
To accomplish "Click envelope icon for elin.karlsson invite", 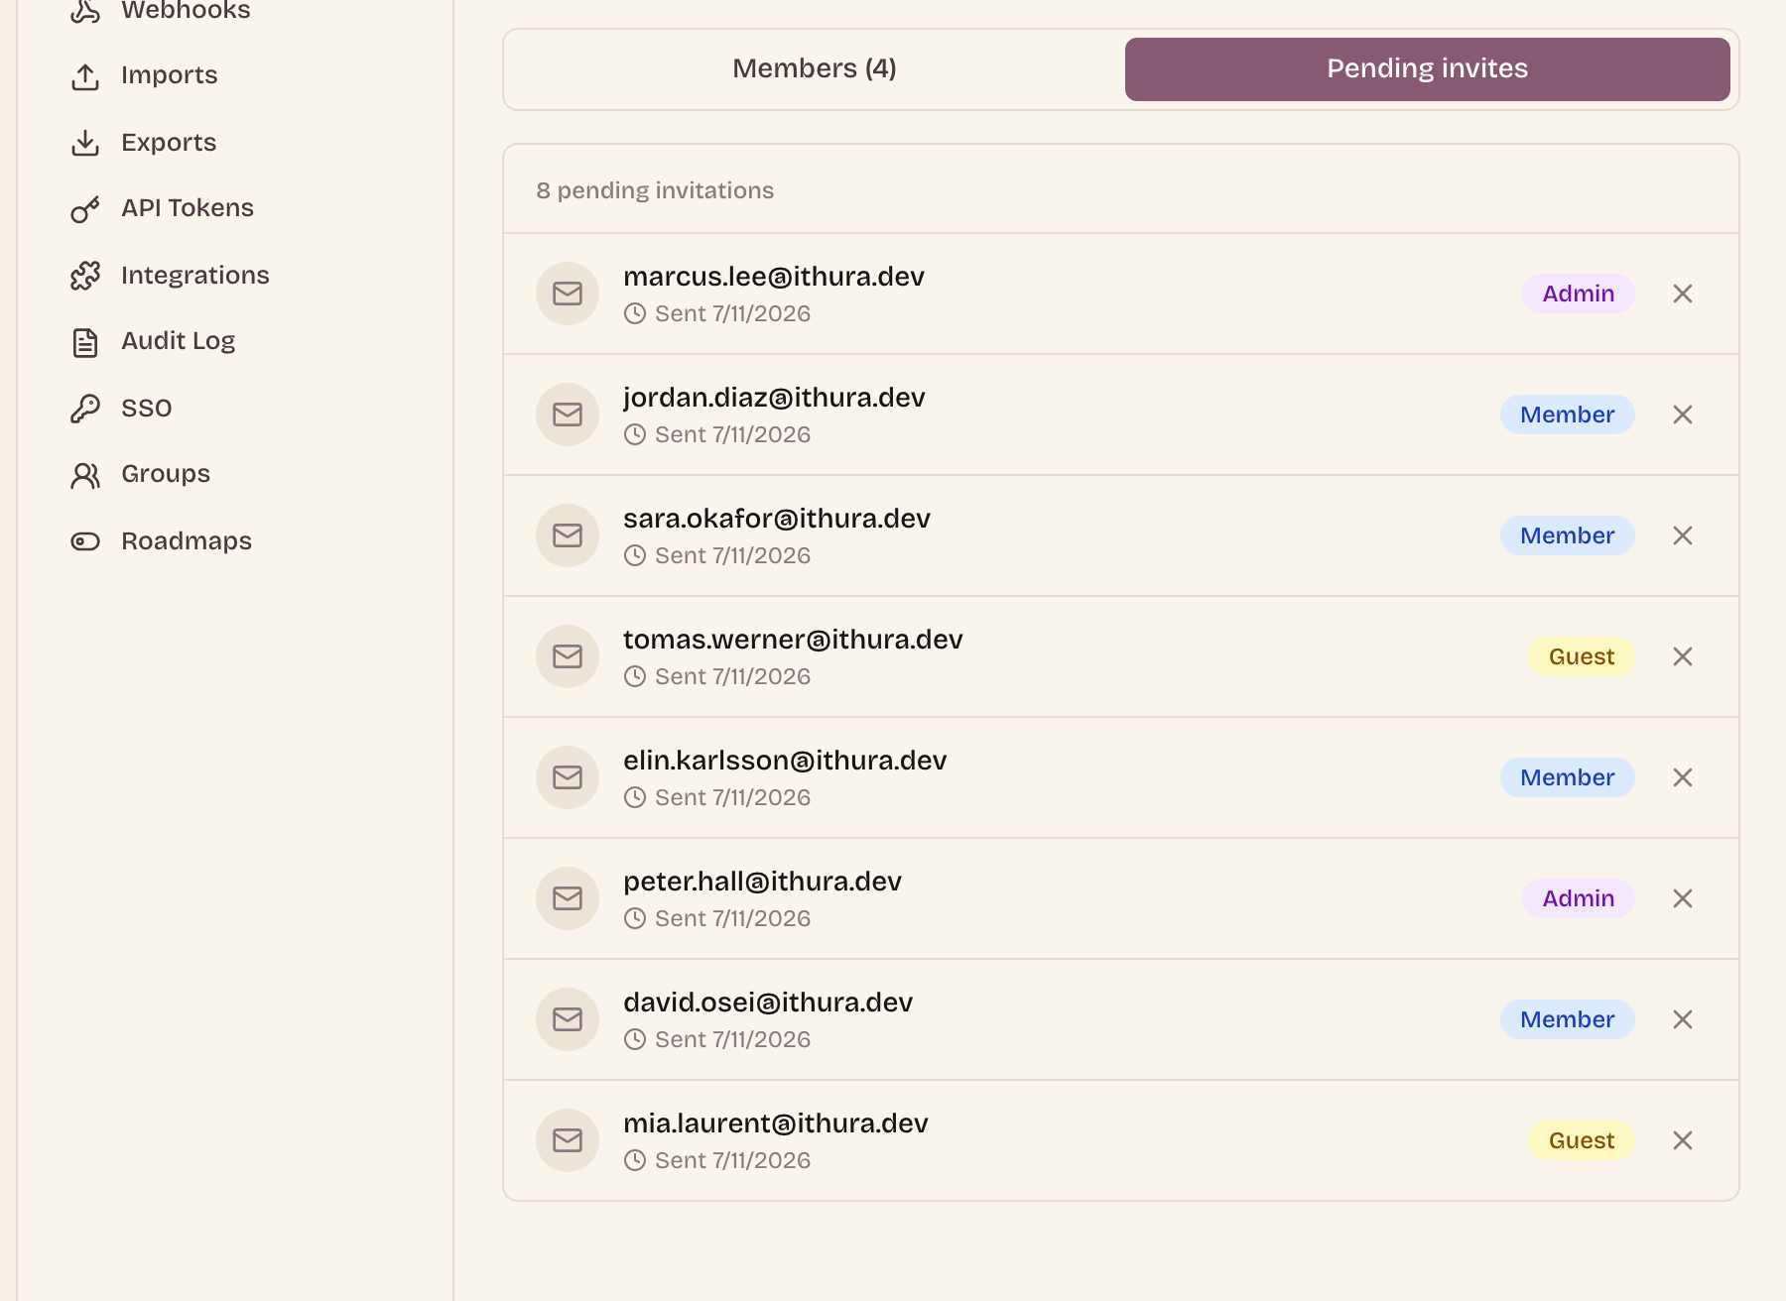I will pyautogui.click(x=568, y=777).
